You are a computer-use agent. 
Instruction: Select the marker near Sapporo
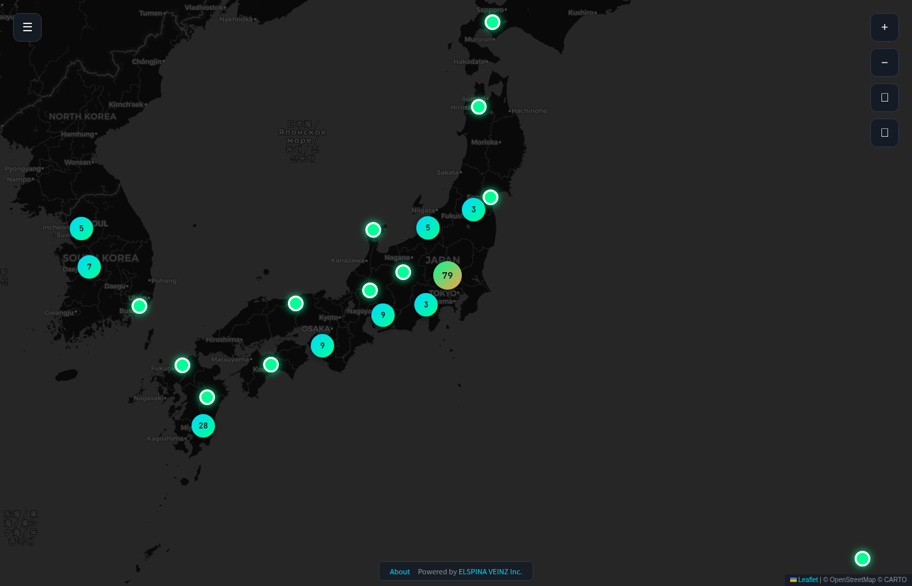click(x=492, y=23)
